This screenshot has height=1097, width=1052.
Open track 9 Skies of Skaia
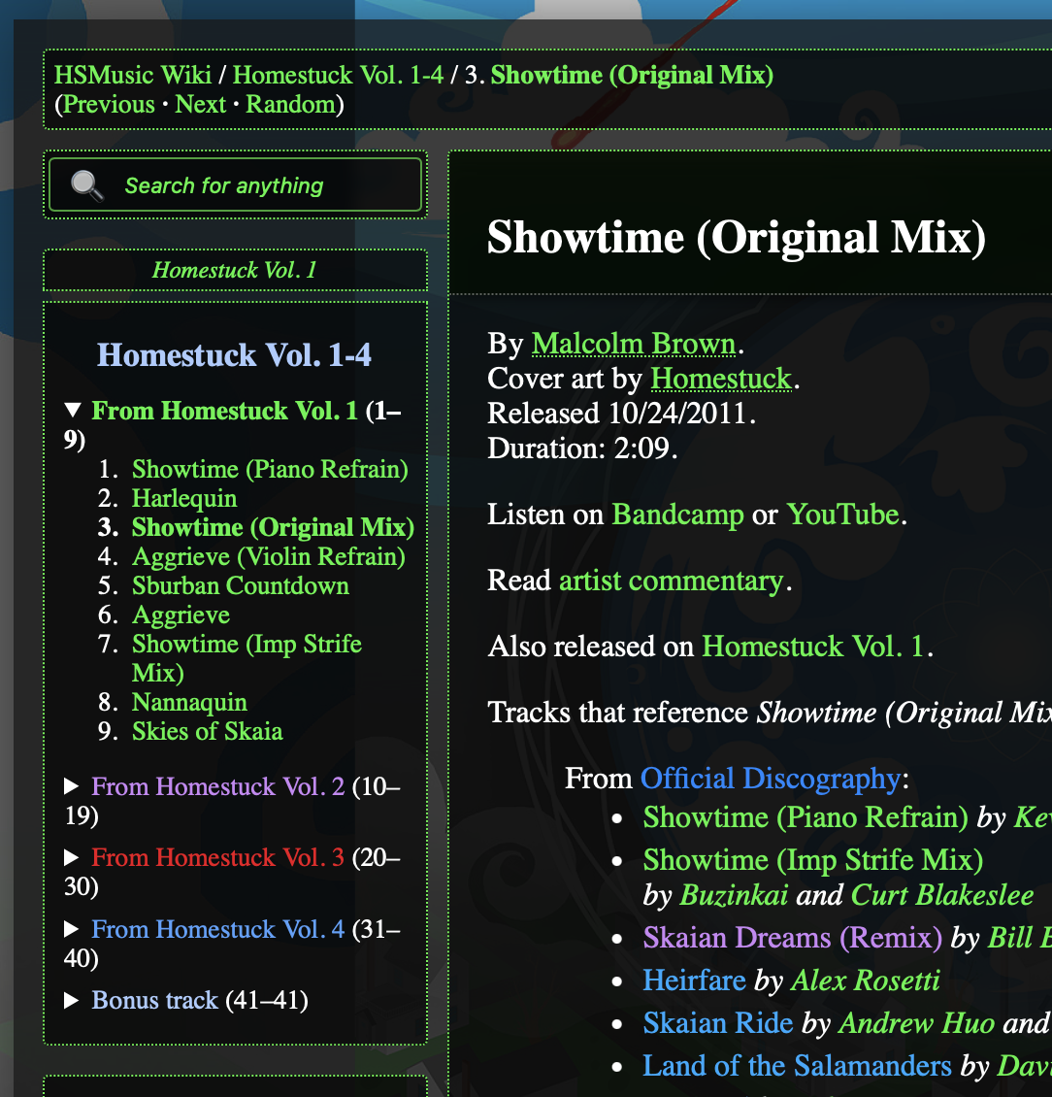[x=208, y=731]
